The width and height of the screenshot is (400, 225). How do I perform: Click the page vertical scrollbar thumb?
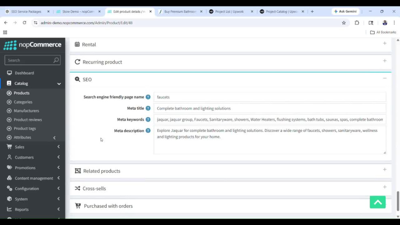click(398, 201)
